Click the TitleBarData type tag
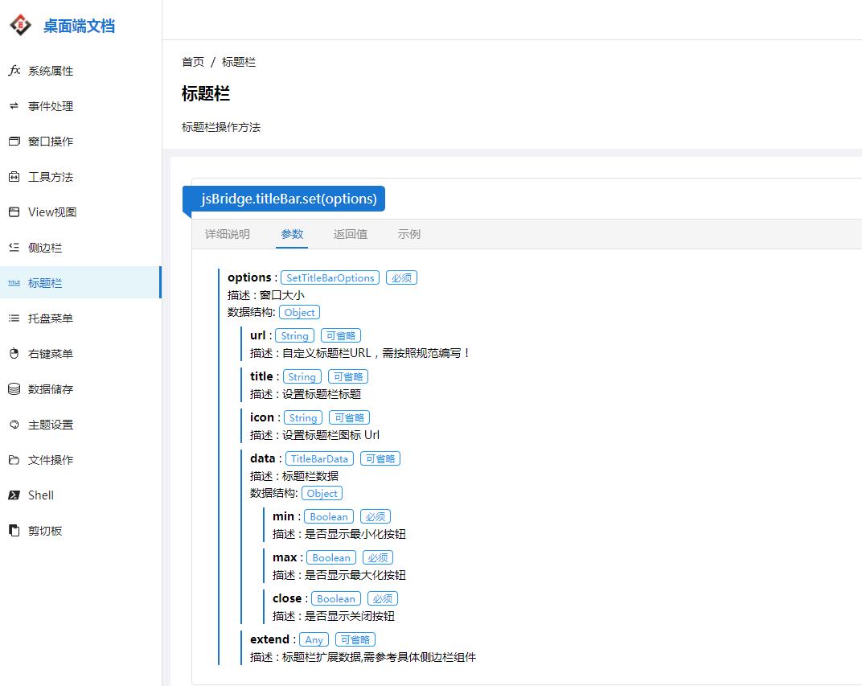This screenshot has width=862, height=686. tap(319, 458)
